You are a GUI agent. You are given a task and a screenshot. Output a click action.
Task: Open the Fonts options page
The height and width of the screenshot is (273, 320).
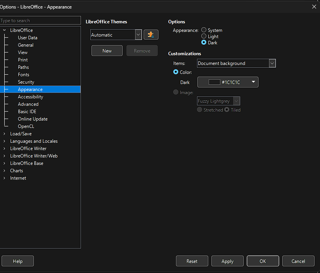click(x=23, y=75)
